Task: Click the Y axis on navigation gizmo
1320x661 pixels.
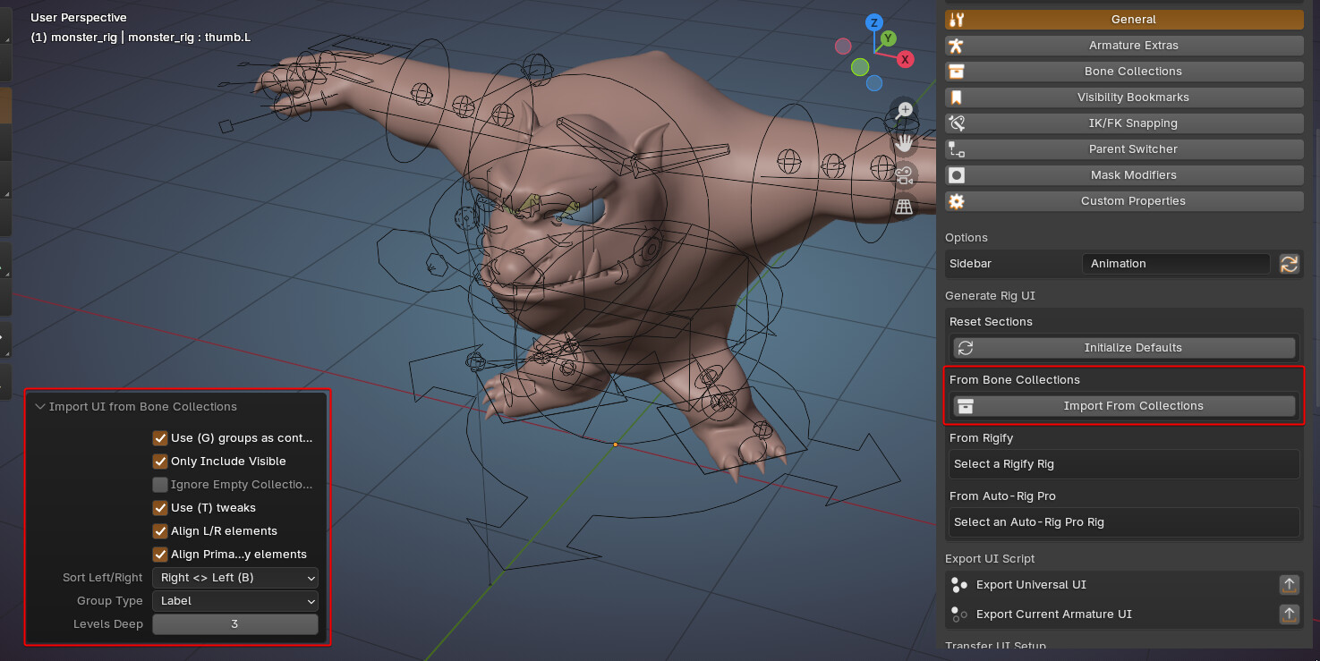Action: point(888,38)
